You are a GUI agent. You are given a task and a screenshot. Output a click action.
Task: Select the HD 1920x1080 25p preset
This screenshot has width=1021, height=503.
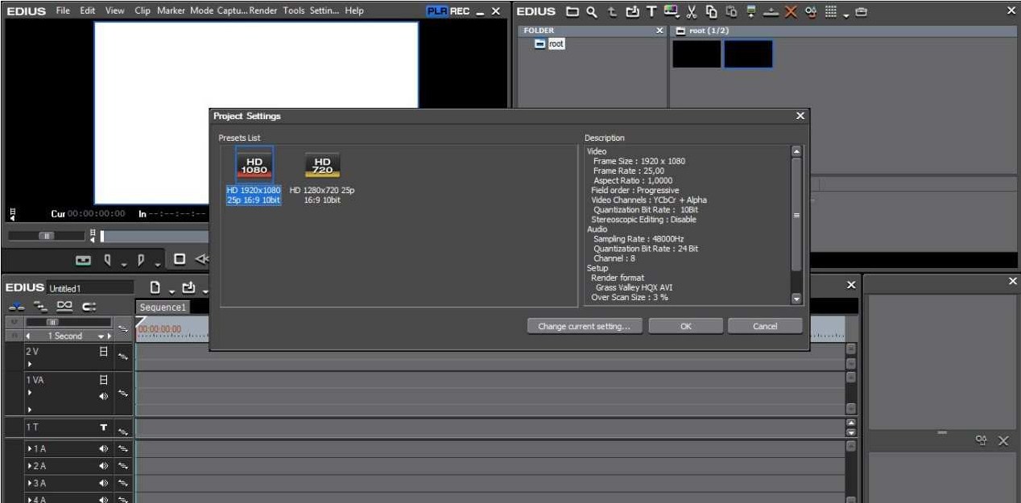(x=254, y=176)
